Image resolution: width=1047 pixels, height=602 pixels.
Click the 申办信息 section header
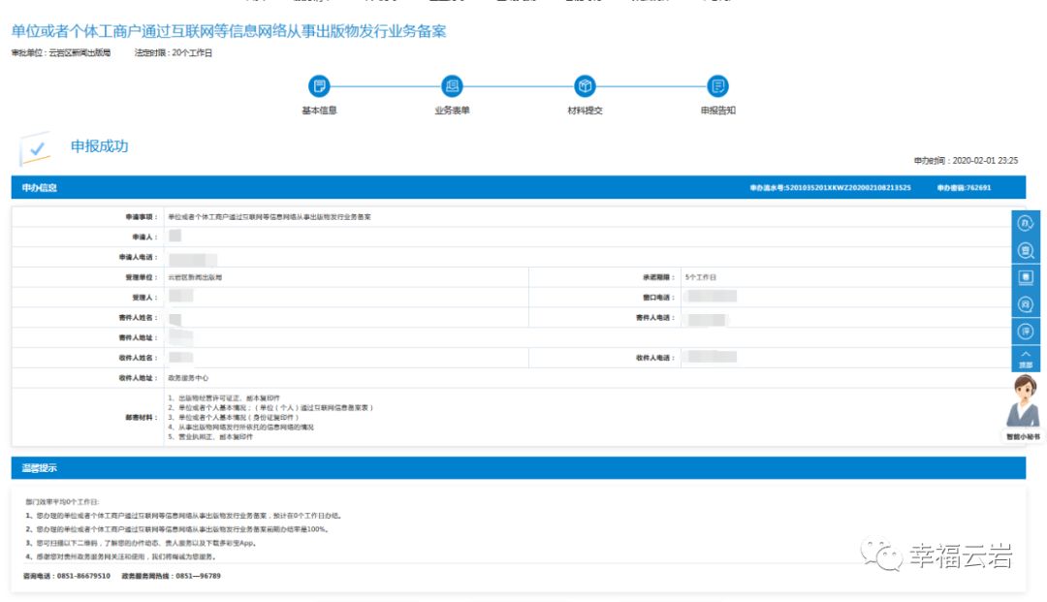coord(40,188)
